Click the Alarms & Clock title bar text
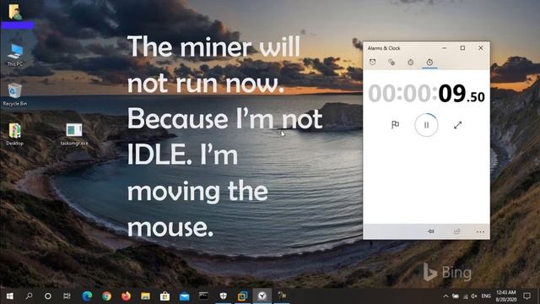Viewport: 540px width, 304px height. [384, 48]
